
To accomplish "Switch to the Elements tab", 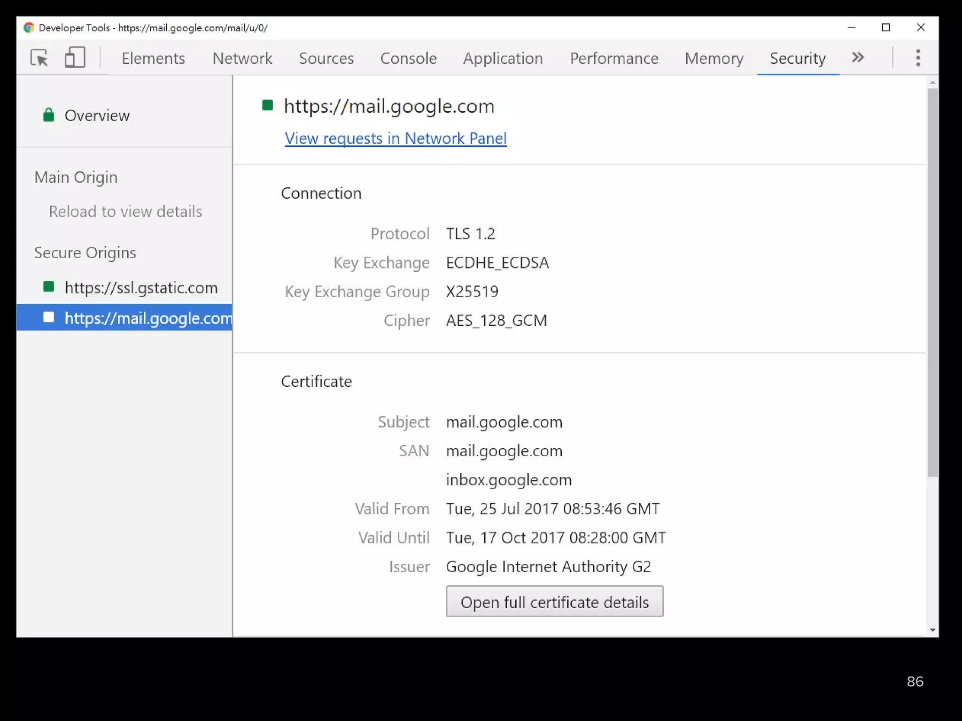I will [x=153, y=58].
